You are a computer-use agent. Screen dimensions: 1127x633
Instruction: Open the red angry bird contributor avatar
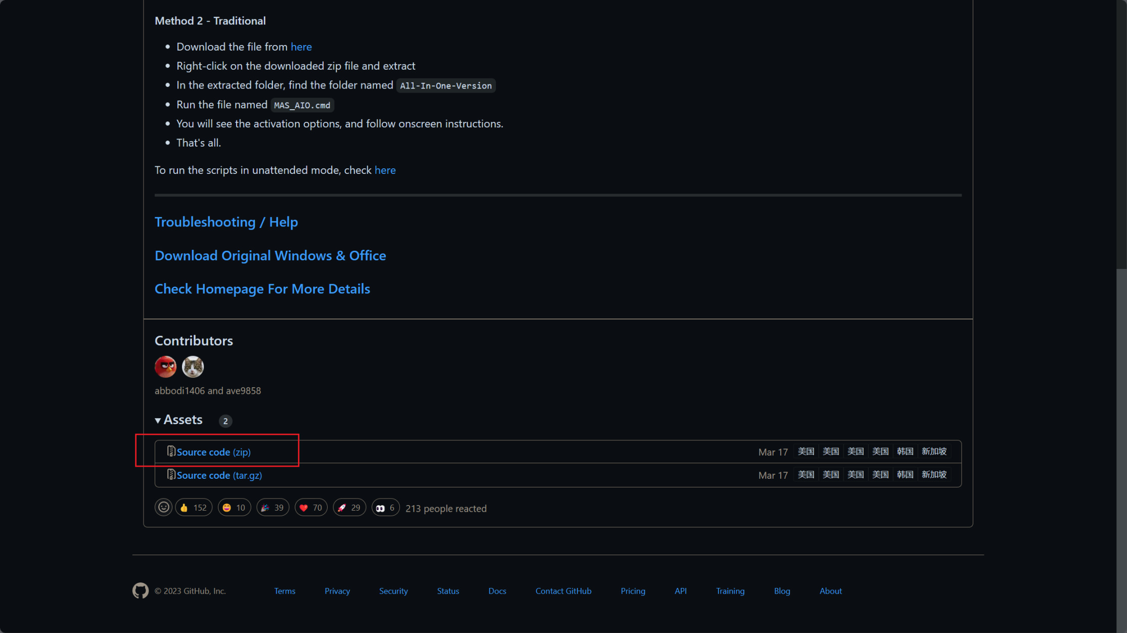(165, 367)
